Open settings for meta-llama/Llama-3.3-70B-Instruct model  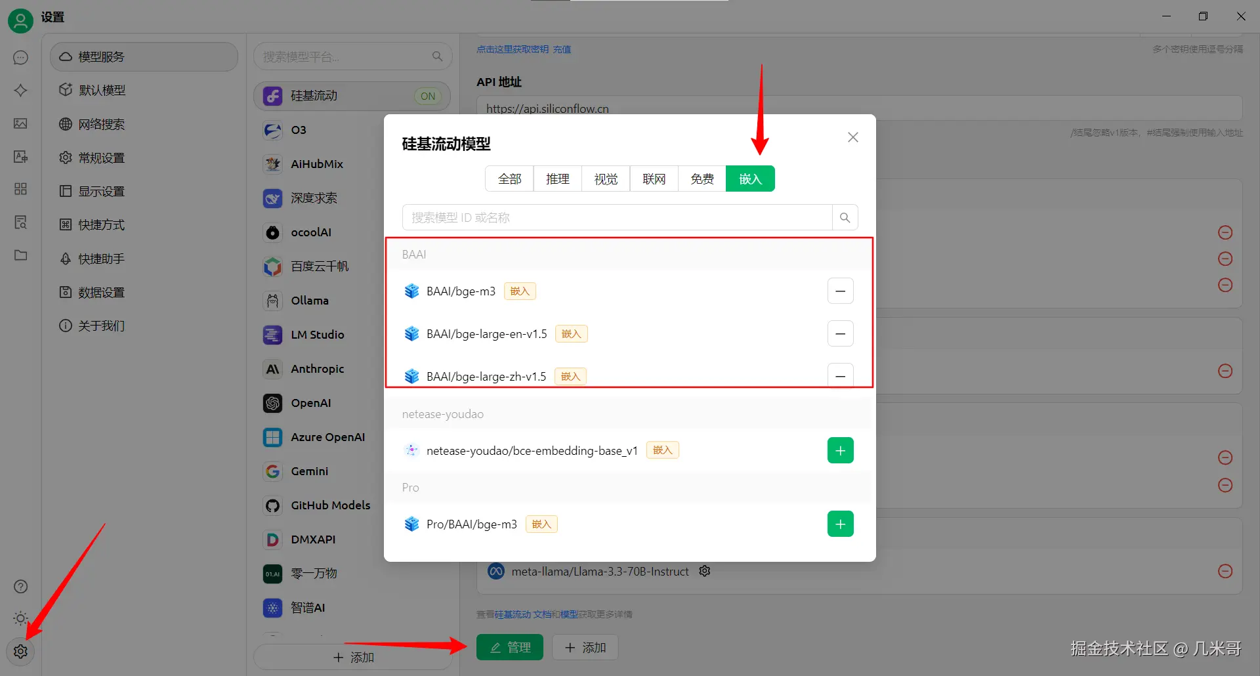click(704, 571)
